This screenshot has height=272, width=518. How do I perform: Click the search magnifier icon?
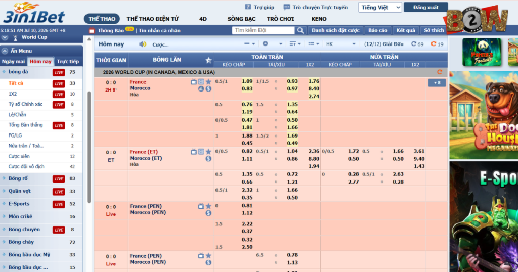(x=300, y=30)
